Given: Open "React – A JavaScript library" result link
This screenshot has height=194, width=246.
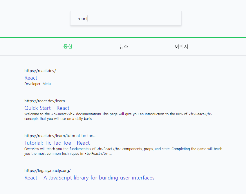Looking at the screenshot, I should (89, 178).
